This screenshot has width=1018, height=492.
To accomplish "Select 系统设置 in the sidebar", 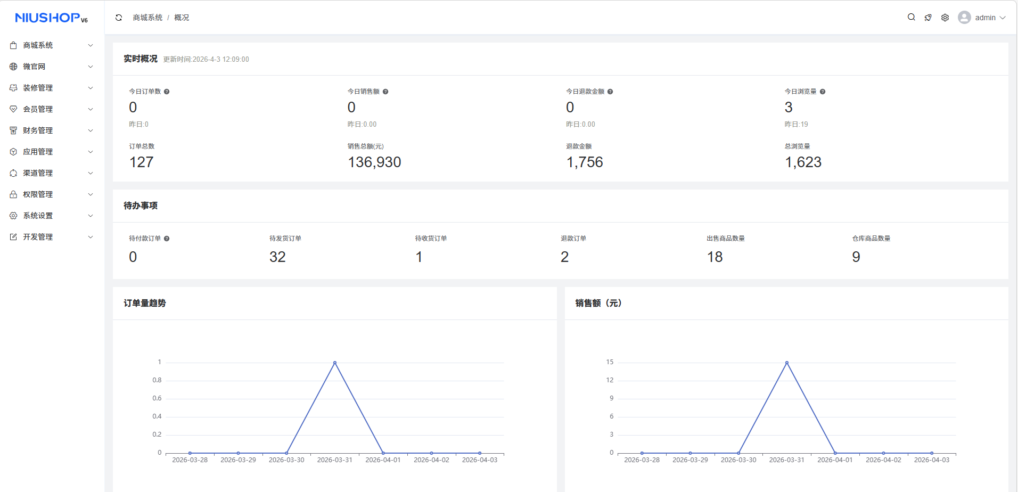I will (38, 216).
